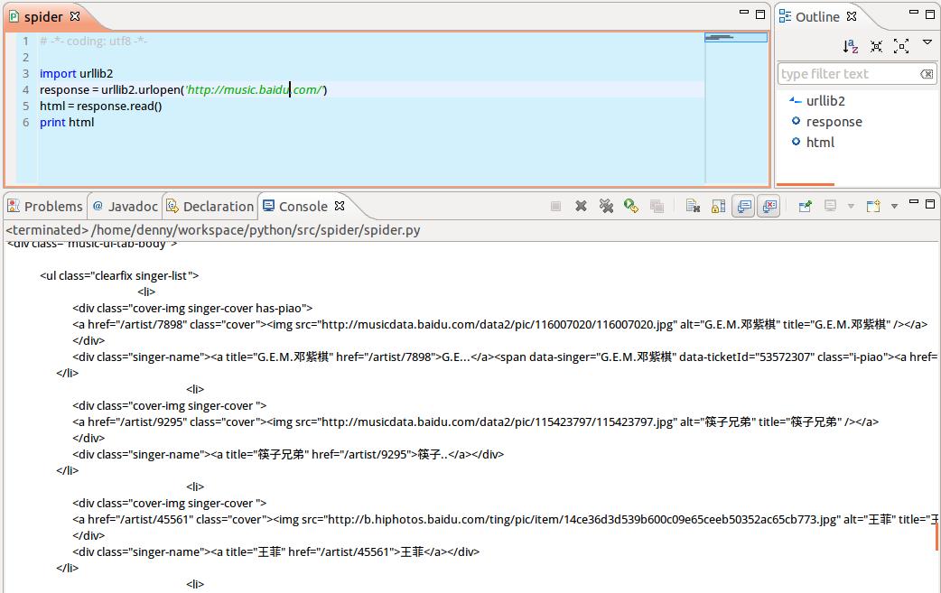Toggle Scroll Lock in Console
Viewport: 941px width, 593px height.
tap(718, 206)
